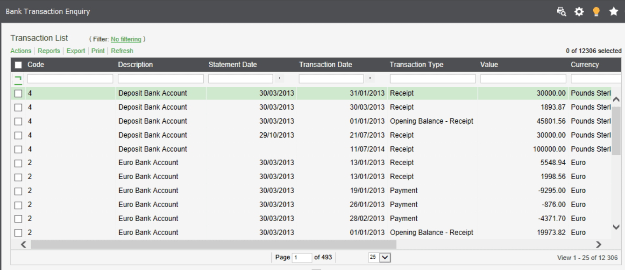Sort by the Transaction Date column header
Screen dimensions: 625x270
coord(326,65)
